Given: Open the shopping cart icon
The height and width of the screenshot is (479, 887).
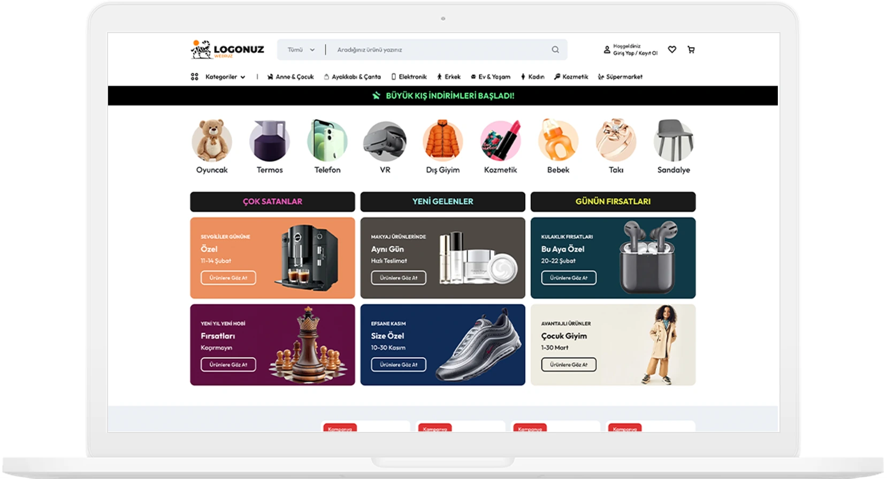Looking at the screenshot, I should (691, 50).
